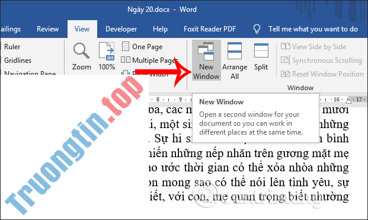Click the Tell me lightbulb icon
Screen dimensions: 368x220
(257, 29)
